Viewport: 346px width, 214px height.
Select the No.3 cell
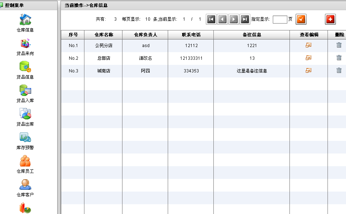point(73,71)
